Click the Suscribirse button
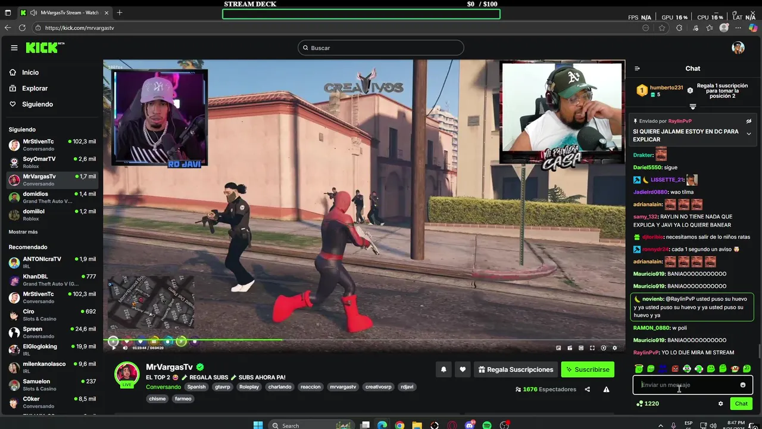 coord(588,369)
